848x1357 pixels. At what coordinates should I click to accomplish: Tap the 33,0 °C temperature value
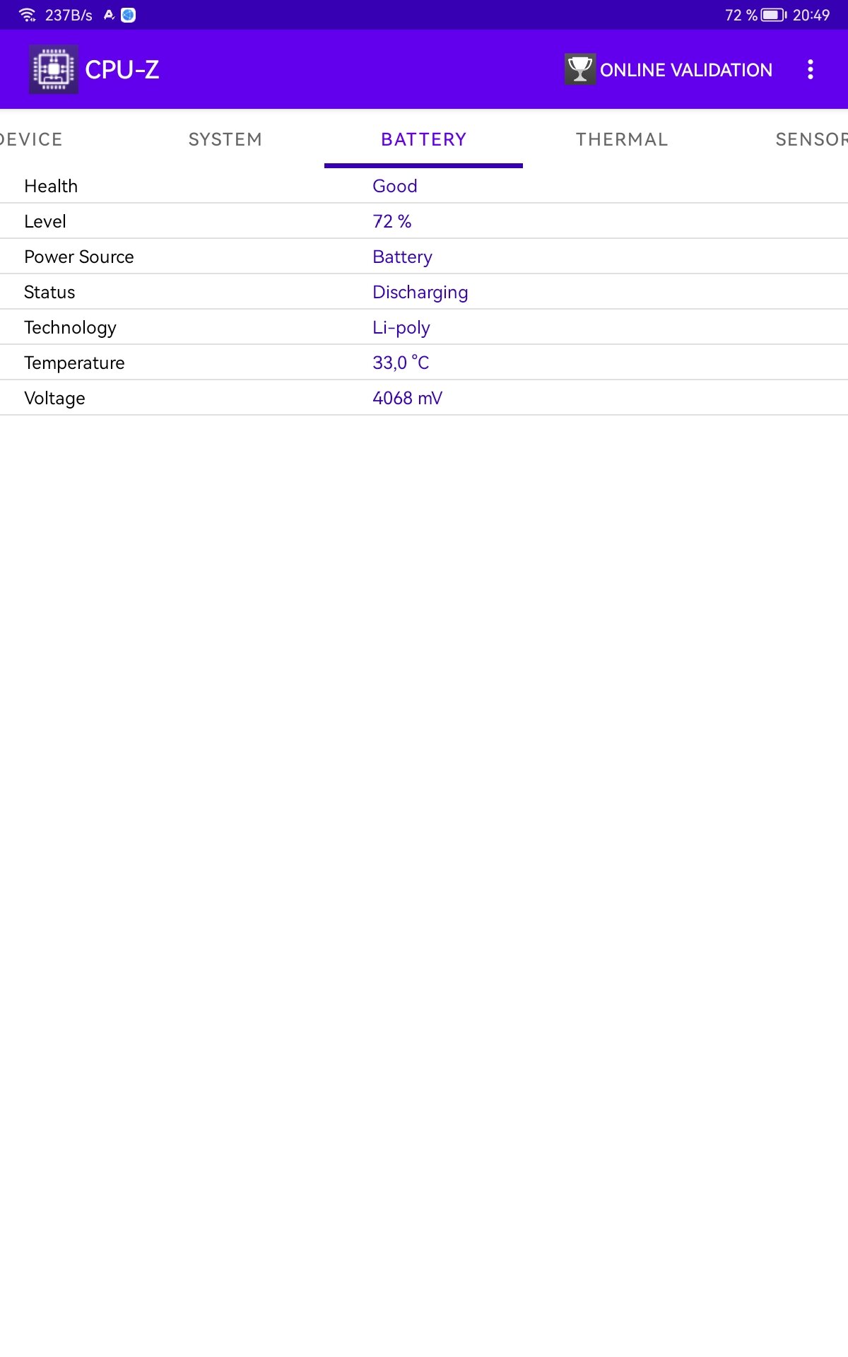401,363
